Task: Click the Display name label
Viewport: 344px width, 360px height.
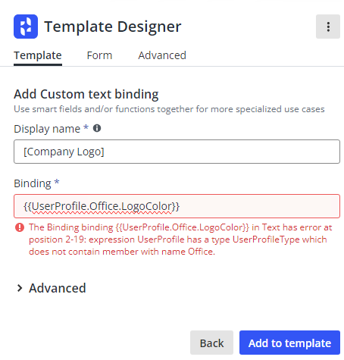Action: pyautogui.click(x=47, y=129)
